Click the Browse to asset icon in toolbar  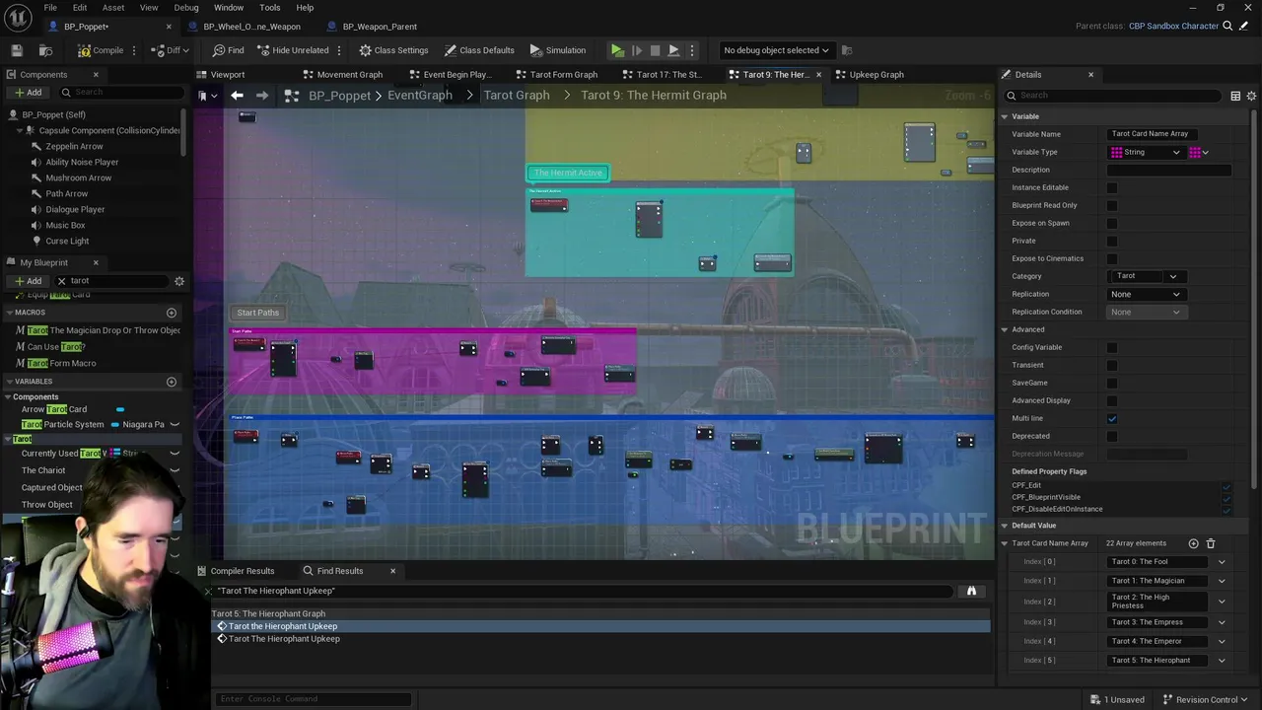pyautogui.click(x=45, y=50)
